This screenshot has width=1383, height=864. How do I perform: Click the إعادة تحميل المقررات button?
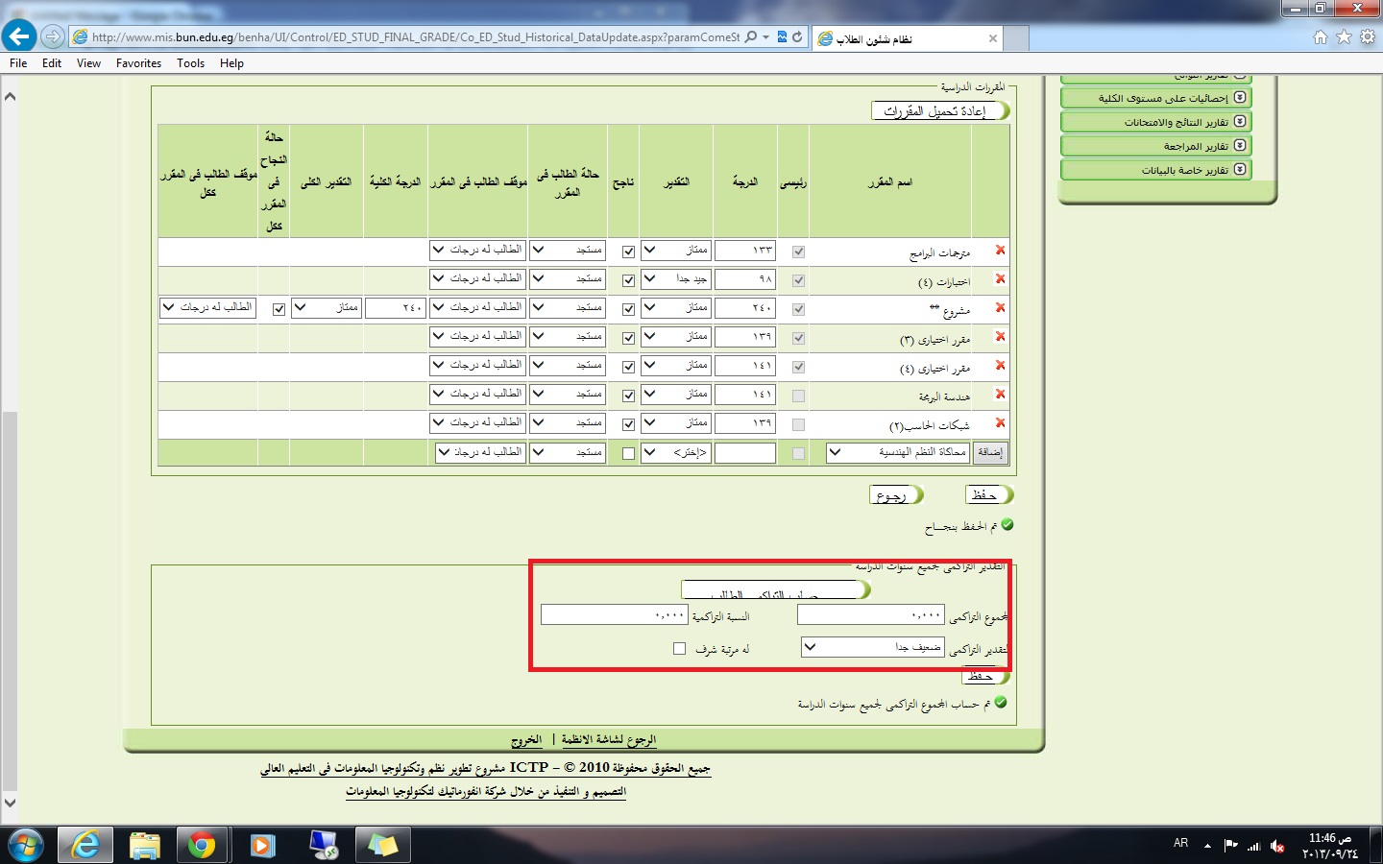click(x=940, y=111)
